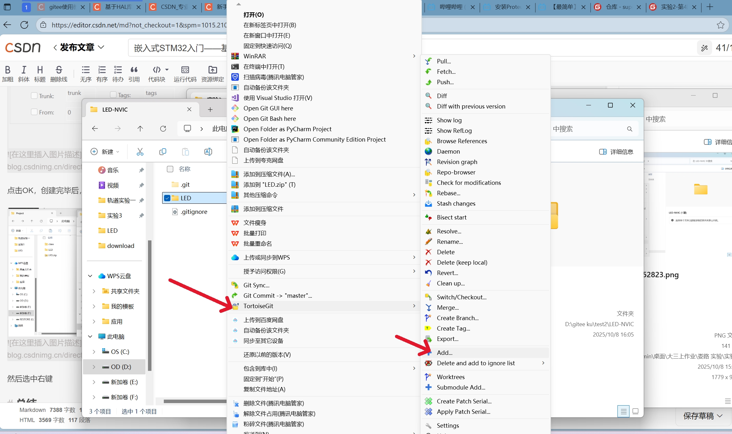Bookmark this page with the star icon

pyautogui.click(x=720, y=25)
